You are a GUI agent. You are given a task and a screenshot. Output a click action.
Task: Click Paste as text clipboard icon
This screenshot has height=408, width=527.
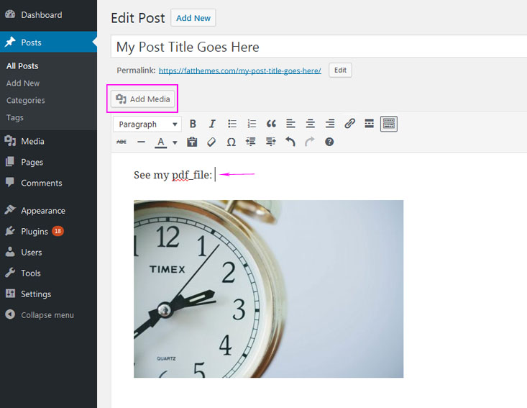coord(192,142)
